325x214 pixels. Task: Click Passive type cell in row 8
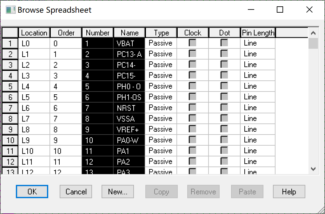point(161,118)
